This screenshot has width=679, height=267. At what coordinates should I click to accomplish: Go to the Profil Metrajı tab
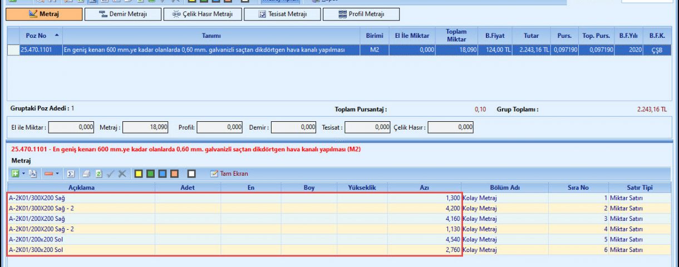361,14
